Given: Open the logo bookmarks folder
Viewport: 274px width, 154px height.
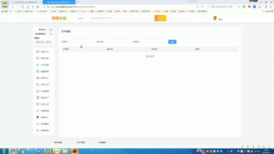Looking at the screenshot, I should 83,11.
